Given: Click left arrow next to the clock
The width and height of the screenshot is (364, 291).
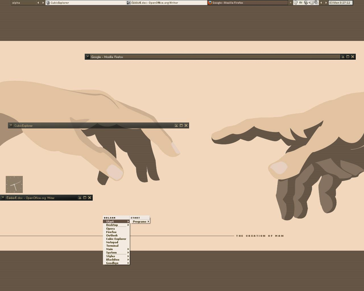Looking at the screenshot, I should tap(321, 3).
